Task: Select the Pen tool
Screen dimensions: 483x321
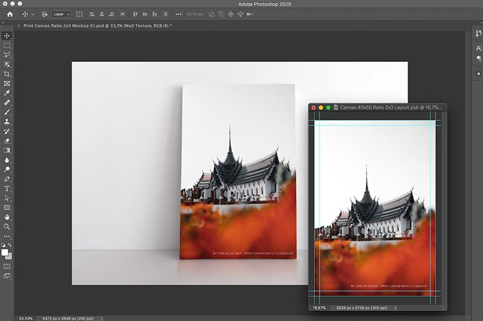Action: pos(7,179)
